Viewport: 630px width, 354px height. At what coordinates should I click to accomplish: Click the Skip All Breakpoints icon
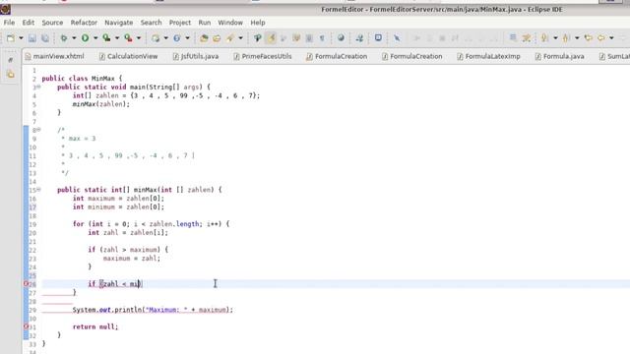397,38
